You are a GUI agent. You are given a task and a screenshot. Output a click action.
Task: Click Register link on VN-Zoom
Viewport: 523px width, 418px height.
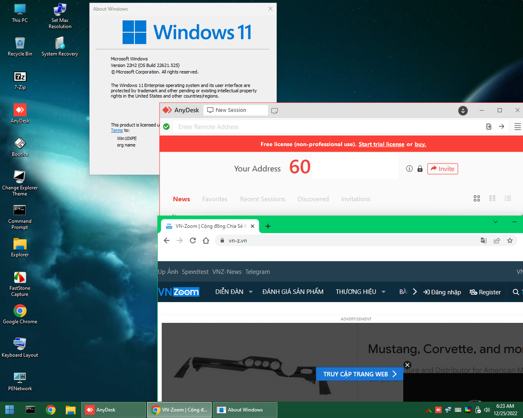click(x=485, y=292)
